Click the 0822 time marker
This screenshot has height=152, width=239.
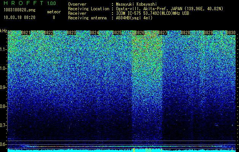click(49, 33)
